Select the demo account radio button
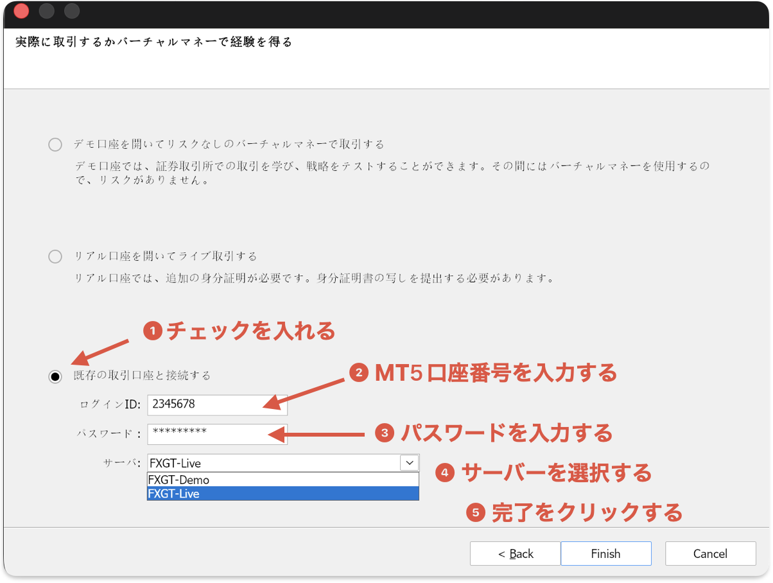 [55, 144]
